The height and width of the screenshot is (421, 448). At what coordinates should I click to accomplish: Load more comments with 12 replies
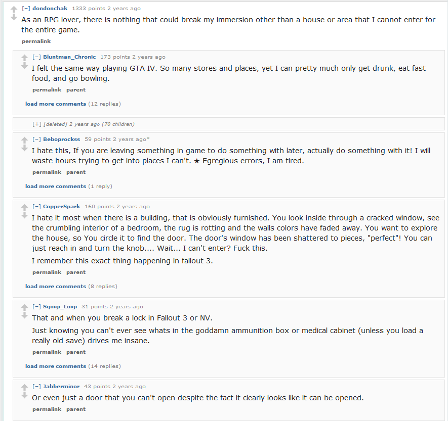(x=56, y=104)
